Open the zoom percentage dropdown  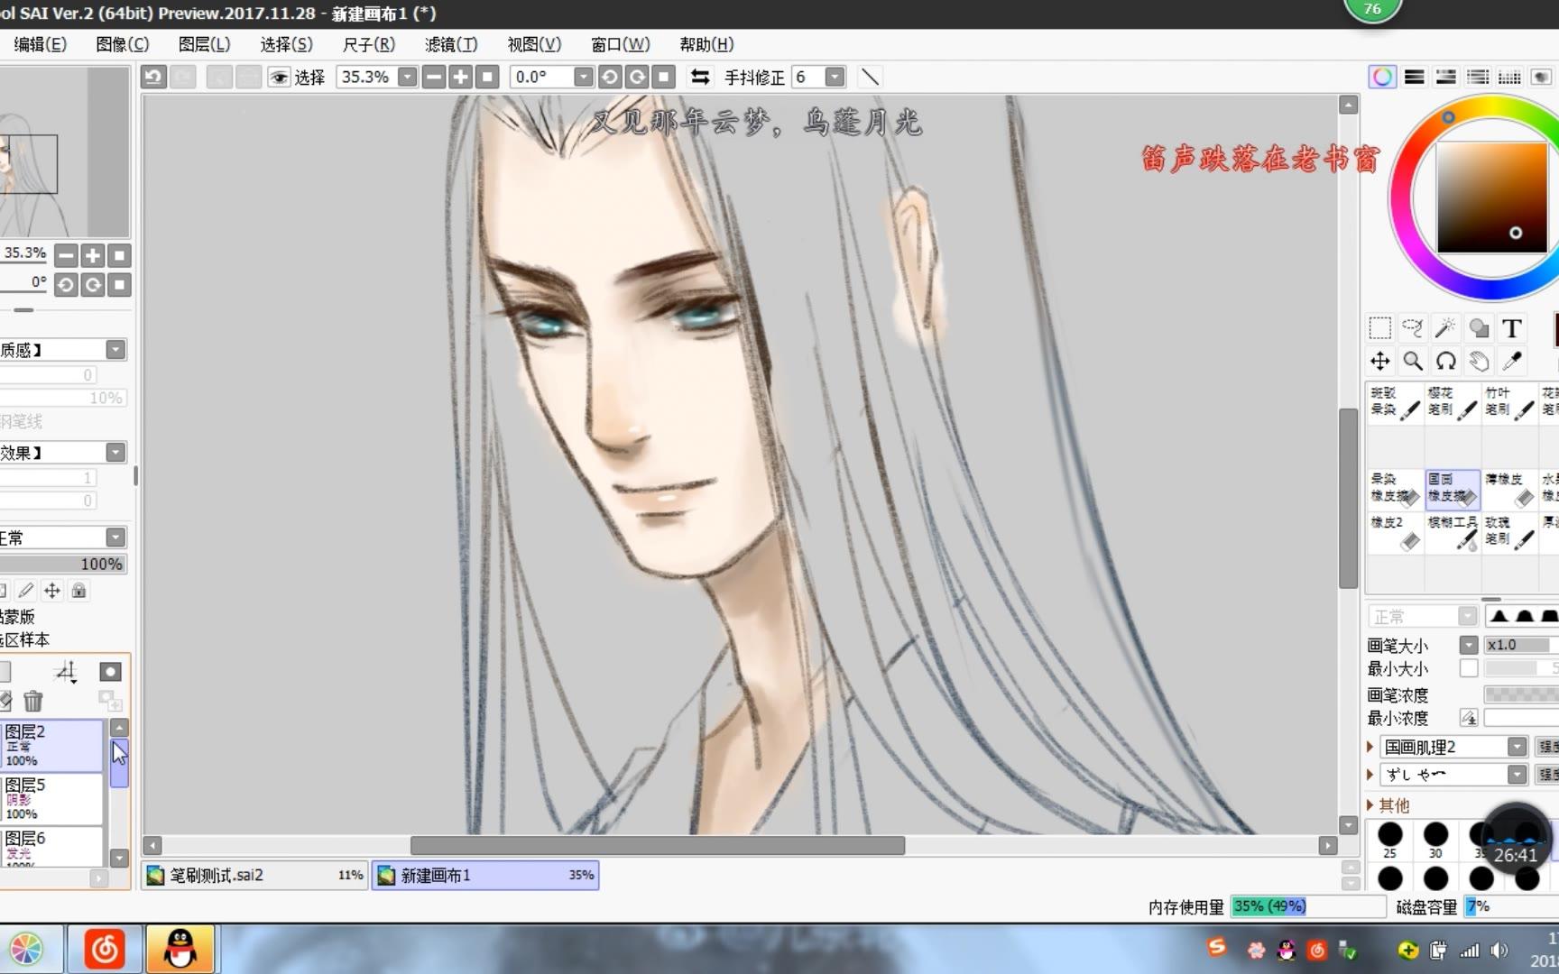click(x=408, y=78)
